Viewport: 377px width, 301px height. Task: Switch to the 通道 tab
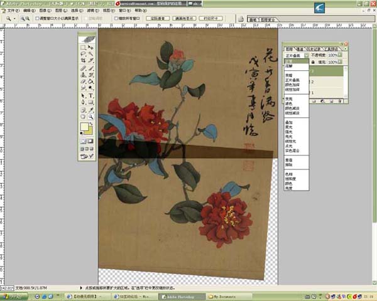point(300,49)
